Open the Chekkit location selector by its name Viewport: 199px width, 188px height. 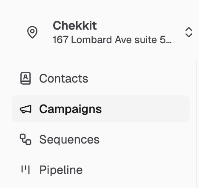pos(75,26)
